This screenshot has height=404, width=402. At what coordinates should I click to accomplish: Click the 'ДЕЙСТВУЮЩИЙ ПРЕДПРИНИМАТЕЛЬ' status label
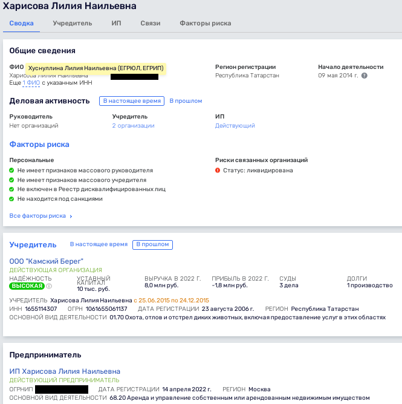coord(64,380)
